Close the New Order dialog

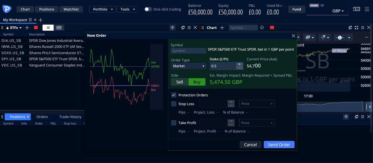(293, 36)
